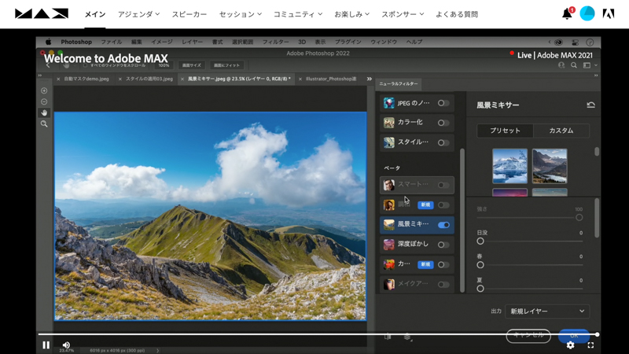
Task: Toggle the layer preview icon
Action: click(x=407, y=337)
